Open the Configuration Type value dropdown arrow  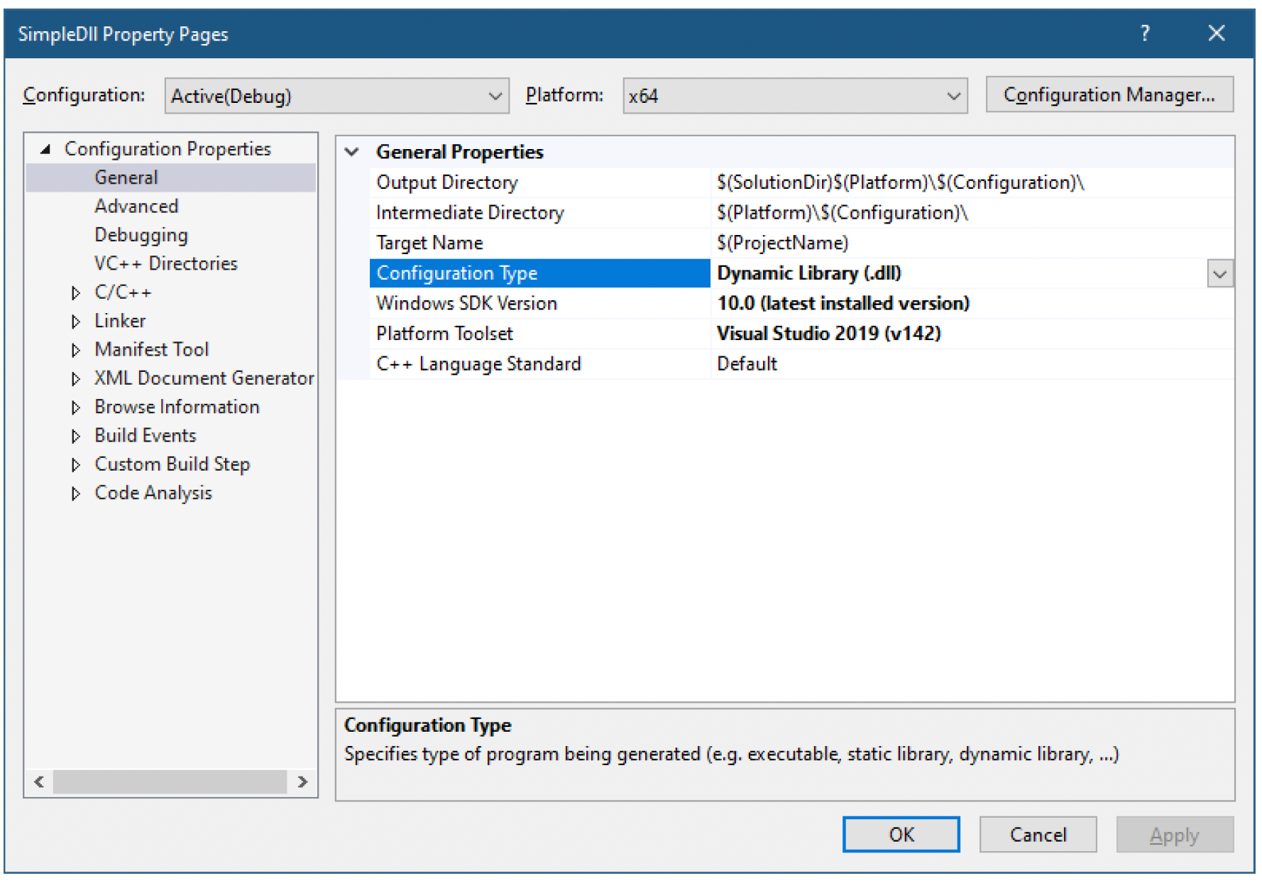pyautogui.click(x=1219, y=274)
